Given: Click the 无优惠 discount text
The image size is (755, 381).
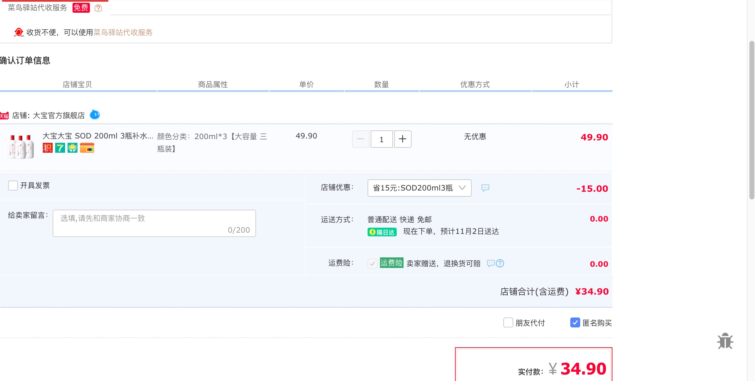Looking at the screenshot, I should coord(475,137).
